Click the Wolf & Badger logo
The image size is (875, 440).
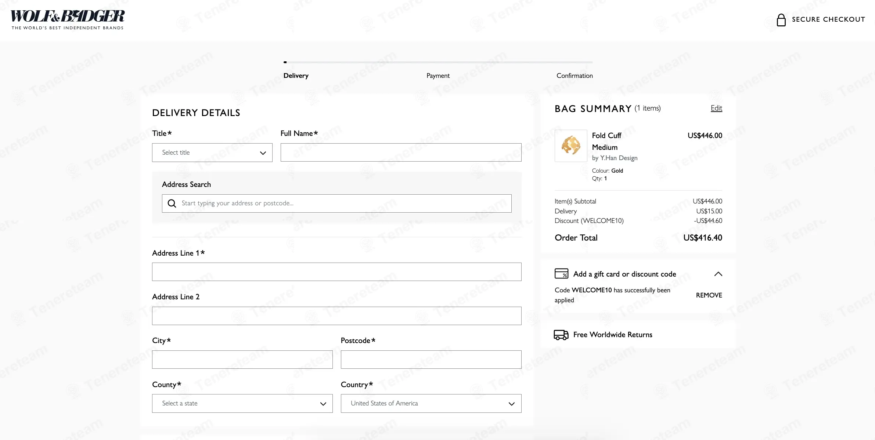pos(68,20)
